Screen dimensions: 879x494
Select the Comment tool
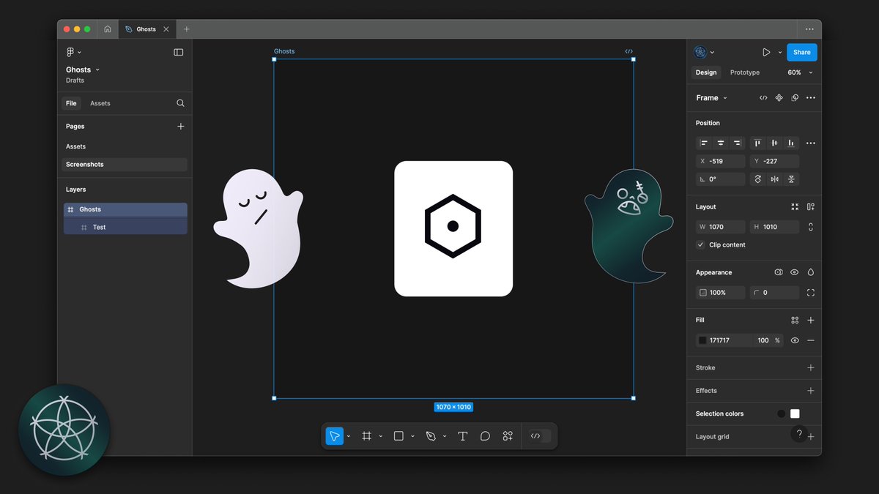[x=485, y=436]
